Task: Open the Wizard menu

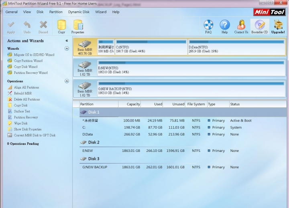Action: (101, 12)
